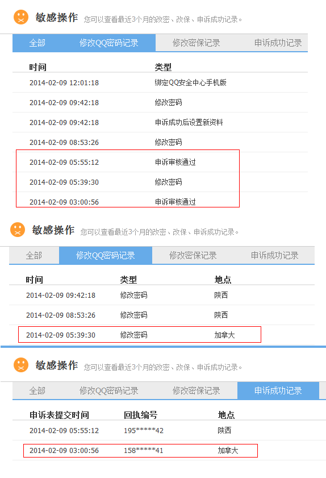Switch to the 修改密保记录 tab in the top panel

[x=196, y=43]
